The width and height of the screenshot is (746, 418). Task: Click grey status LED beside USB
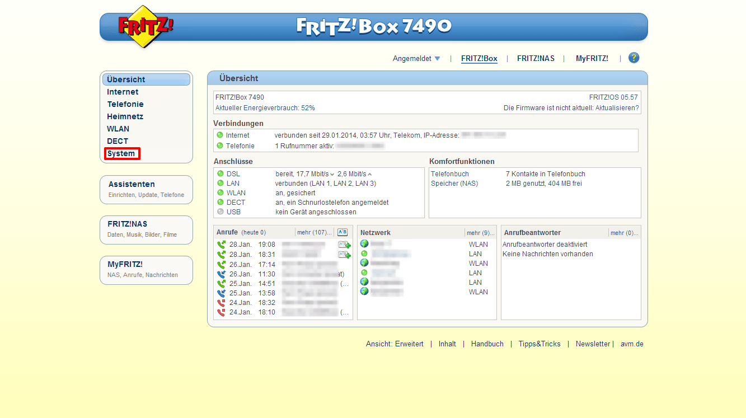point(220,212)
